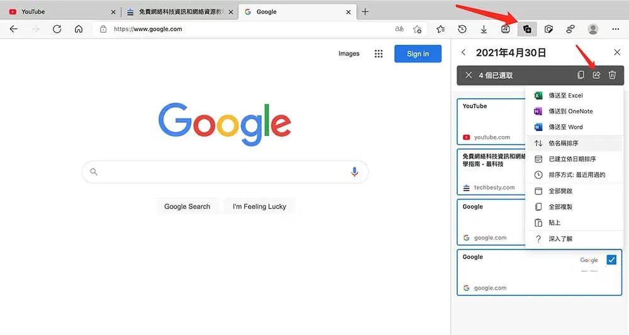Open the techbesty.com collection card
629x335 pixels.
click(x=491, y=172)
